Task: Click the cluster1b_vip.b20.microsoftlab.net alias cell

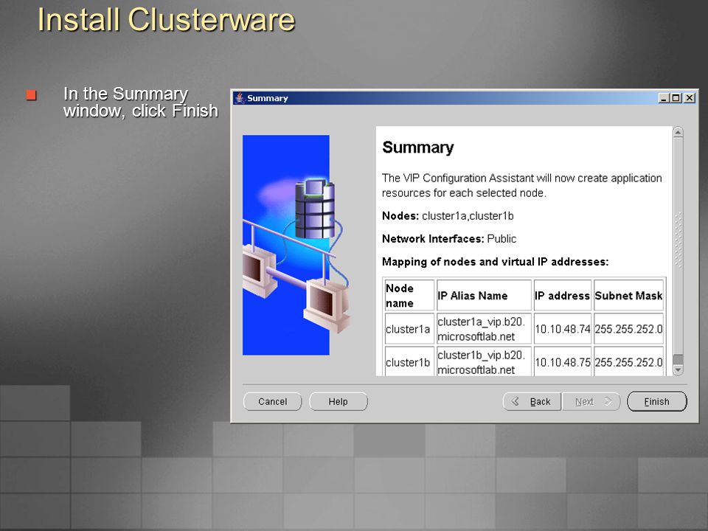Action: coord(484,362)
